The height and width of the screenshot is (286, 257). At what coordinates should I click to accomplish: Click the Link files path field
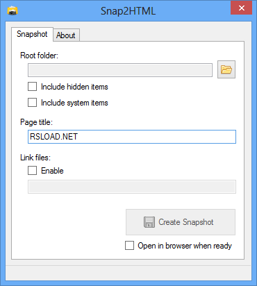coord(132,187)
